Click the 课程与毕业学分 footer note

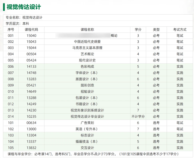93,154
